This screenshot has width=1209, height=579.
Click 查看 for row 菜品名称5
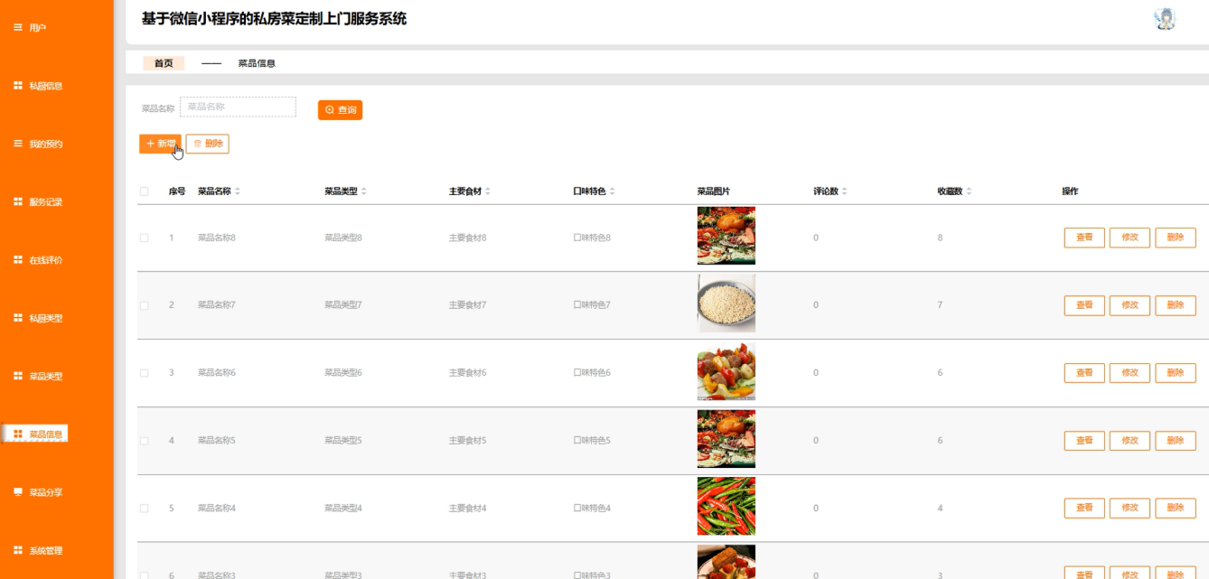[1084, 441]
